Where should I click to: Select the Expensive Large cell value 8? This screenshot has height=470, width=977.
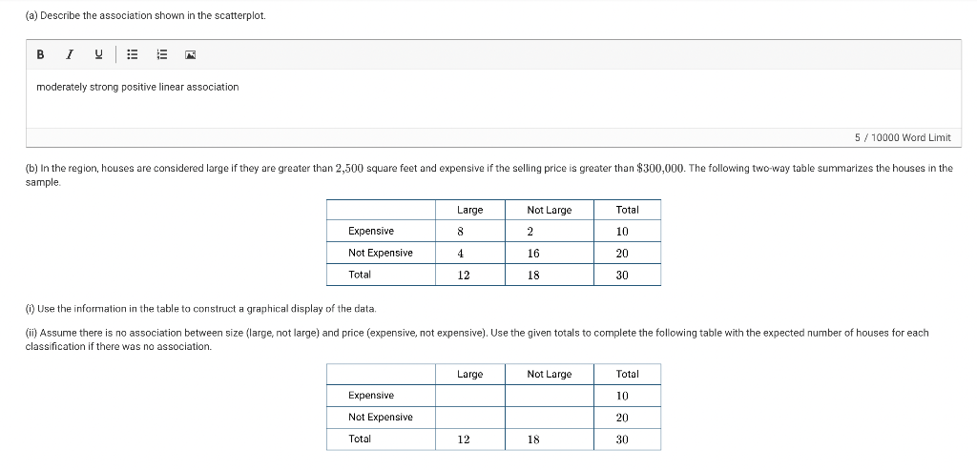click(x=461, y=232)
